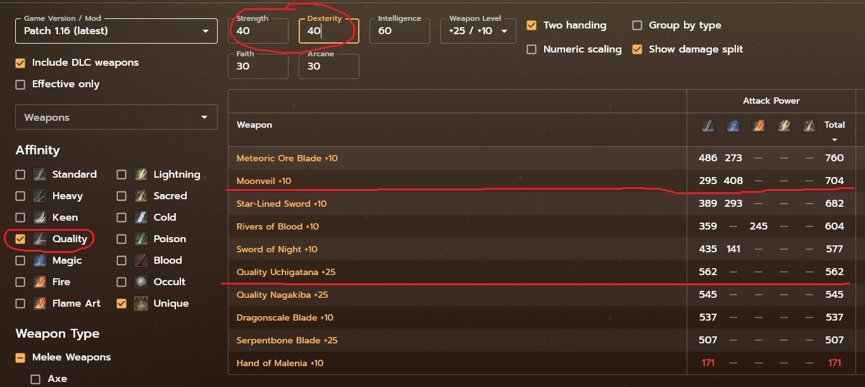Click the Unique affinity icon

(x=141, y=304)
